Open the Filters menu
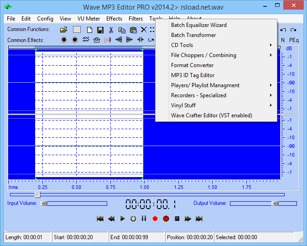Image resolution: width=307 pixels, height=246 pixels. coord(135,19)
